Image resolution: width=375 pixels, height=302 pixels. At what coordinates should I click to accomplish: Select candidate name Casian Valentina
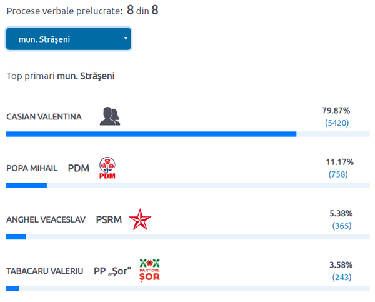(x=44, y=117)
